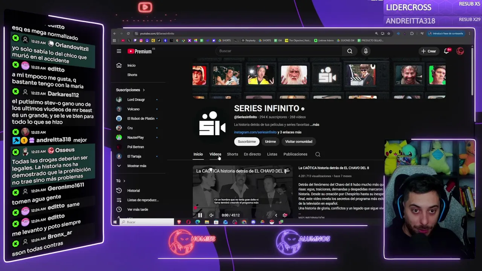
Task: Click the channel search magnifier icon
Action: coord(318,154)
